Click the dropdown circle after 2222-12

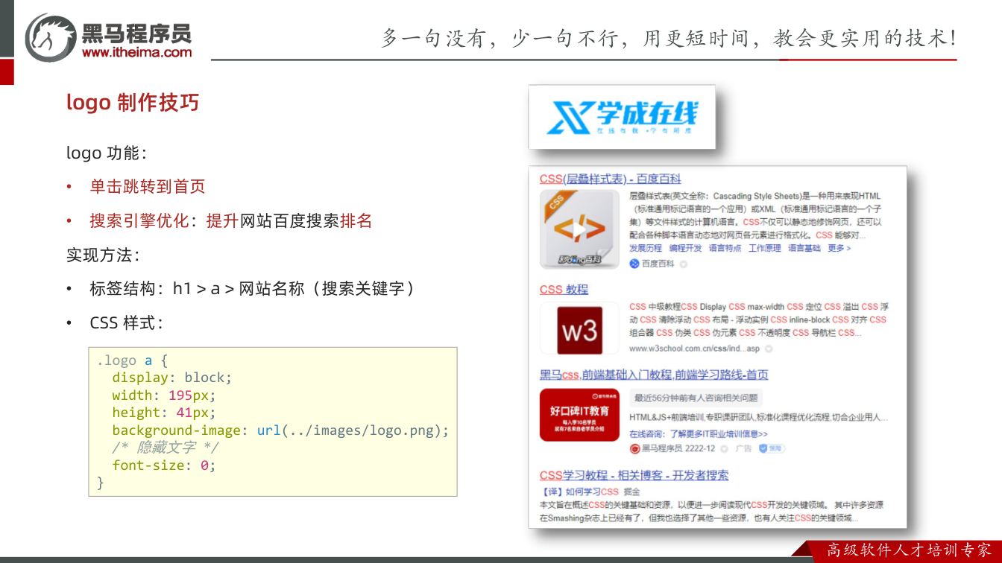(x=724, y=449)
